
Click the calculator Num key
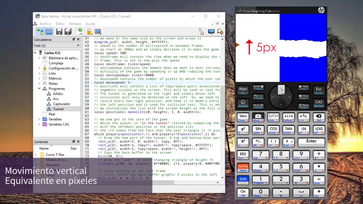coord(258,106)
